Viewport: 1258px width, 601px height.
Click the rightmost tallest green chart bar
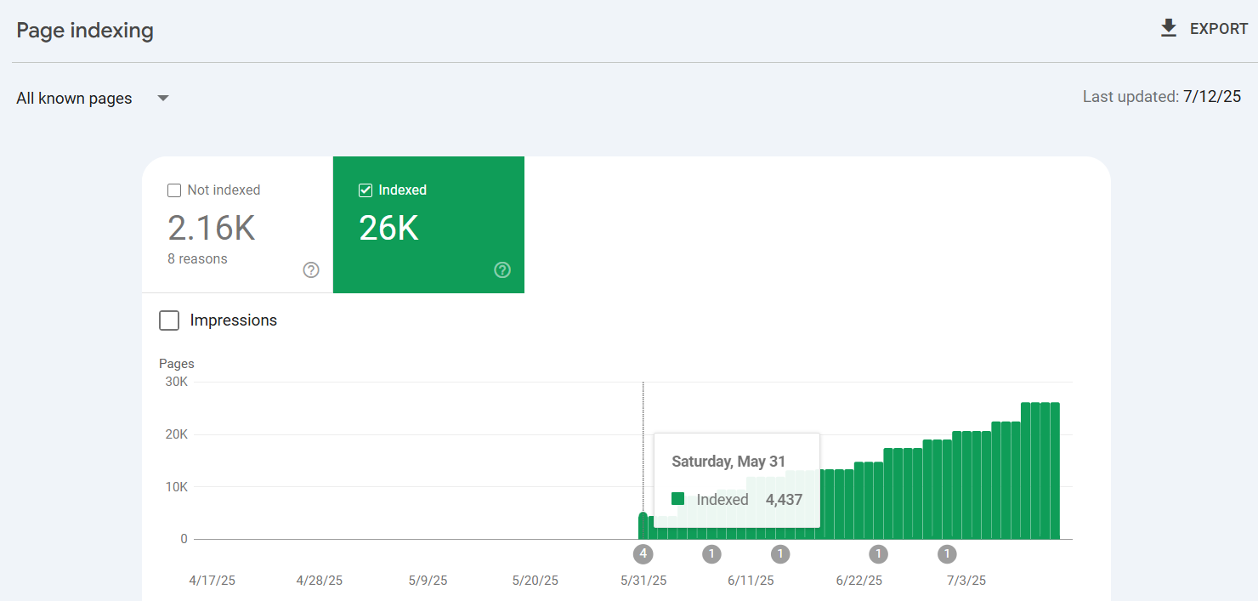(x=1055, y=471)
